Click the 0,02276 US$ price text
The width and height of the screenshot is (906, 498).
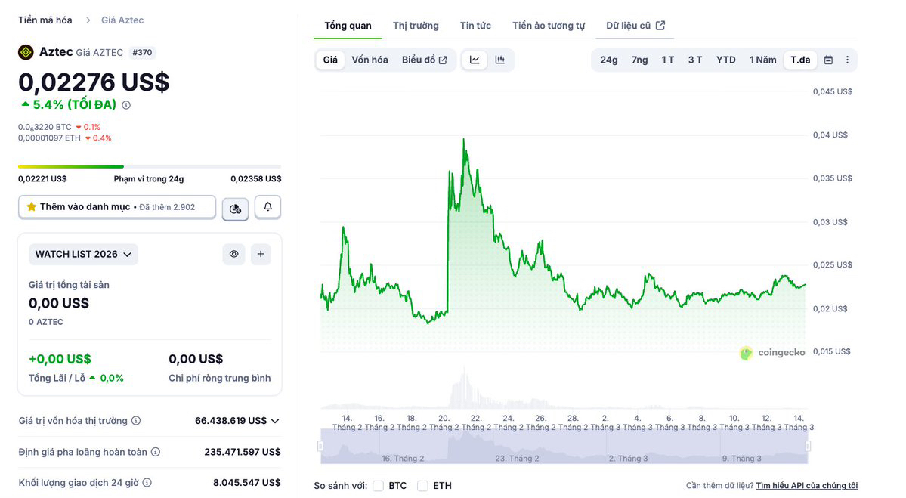94,82
